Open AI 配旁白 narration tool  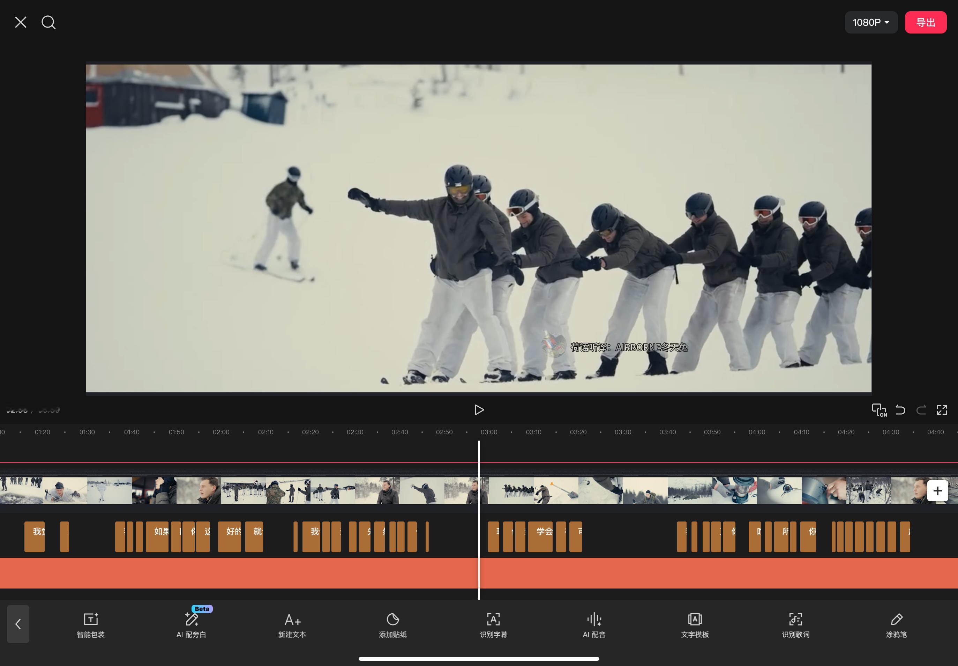click(192, 625)
